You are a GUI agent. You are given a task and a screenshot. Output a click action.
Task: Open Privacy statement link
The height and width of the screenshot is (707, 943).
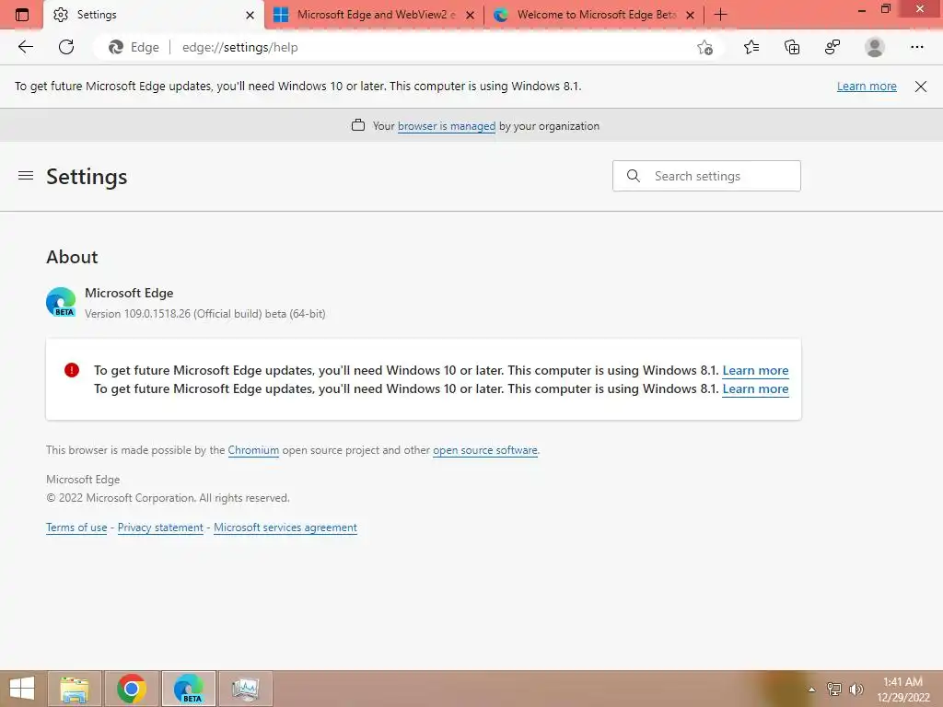pos(160,527)
